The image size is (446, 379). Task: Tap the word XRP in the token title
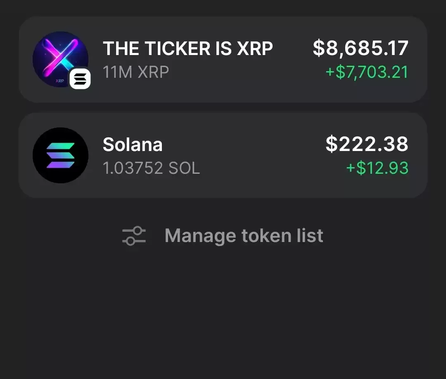(254, 48)
